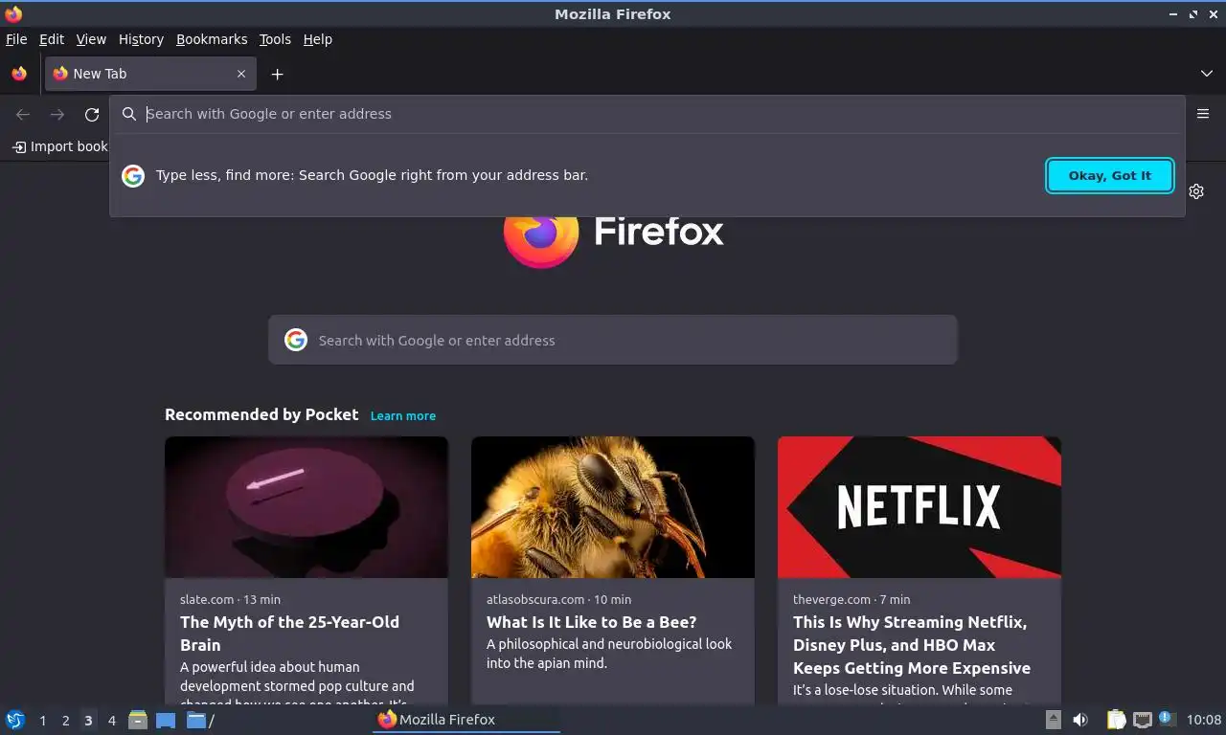The width and height of the screenshot is (1226, 735).
Task: Click slate.com · 13 min source text
Action: (230, 599)
